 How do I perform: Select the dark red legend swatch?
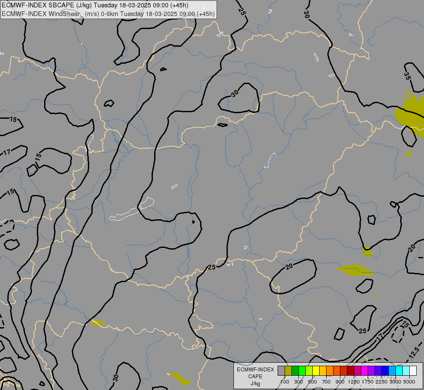coord(351,370)
